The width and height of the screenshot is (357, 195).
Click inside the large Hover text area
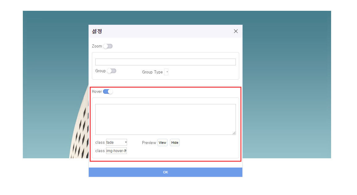(x=165, y=119)
